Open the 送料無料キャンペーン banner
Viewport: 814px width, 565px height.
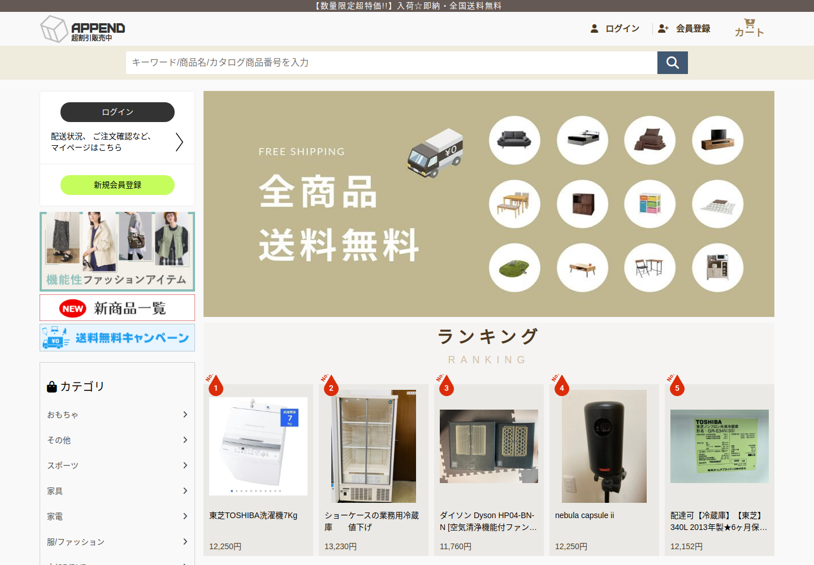coord(118,337)
